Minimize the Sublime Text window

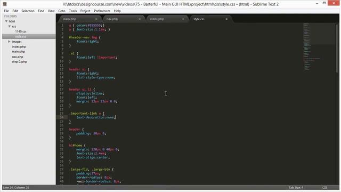click(x=317, y=3)
